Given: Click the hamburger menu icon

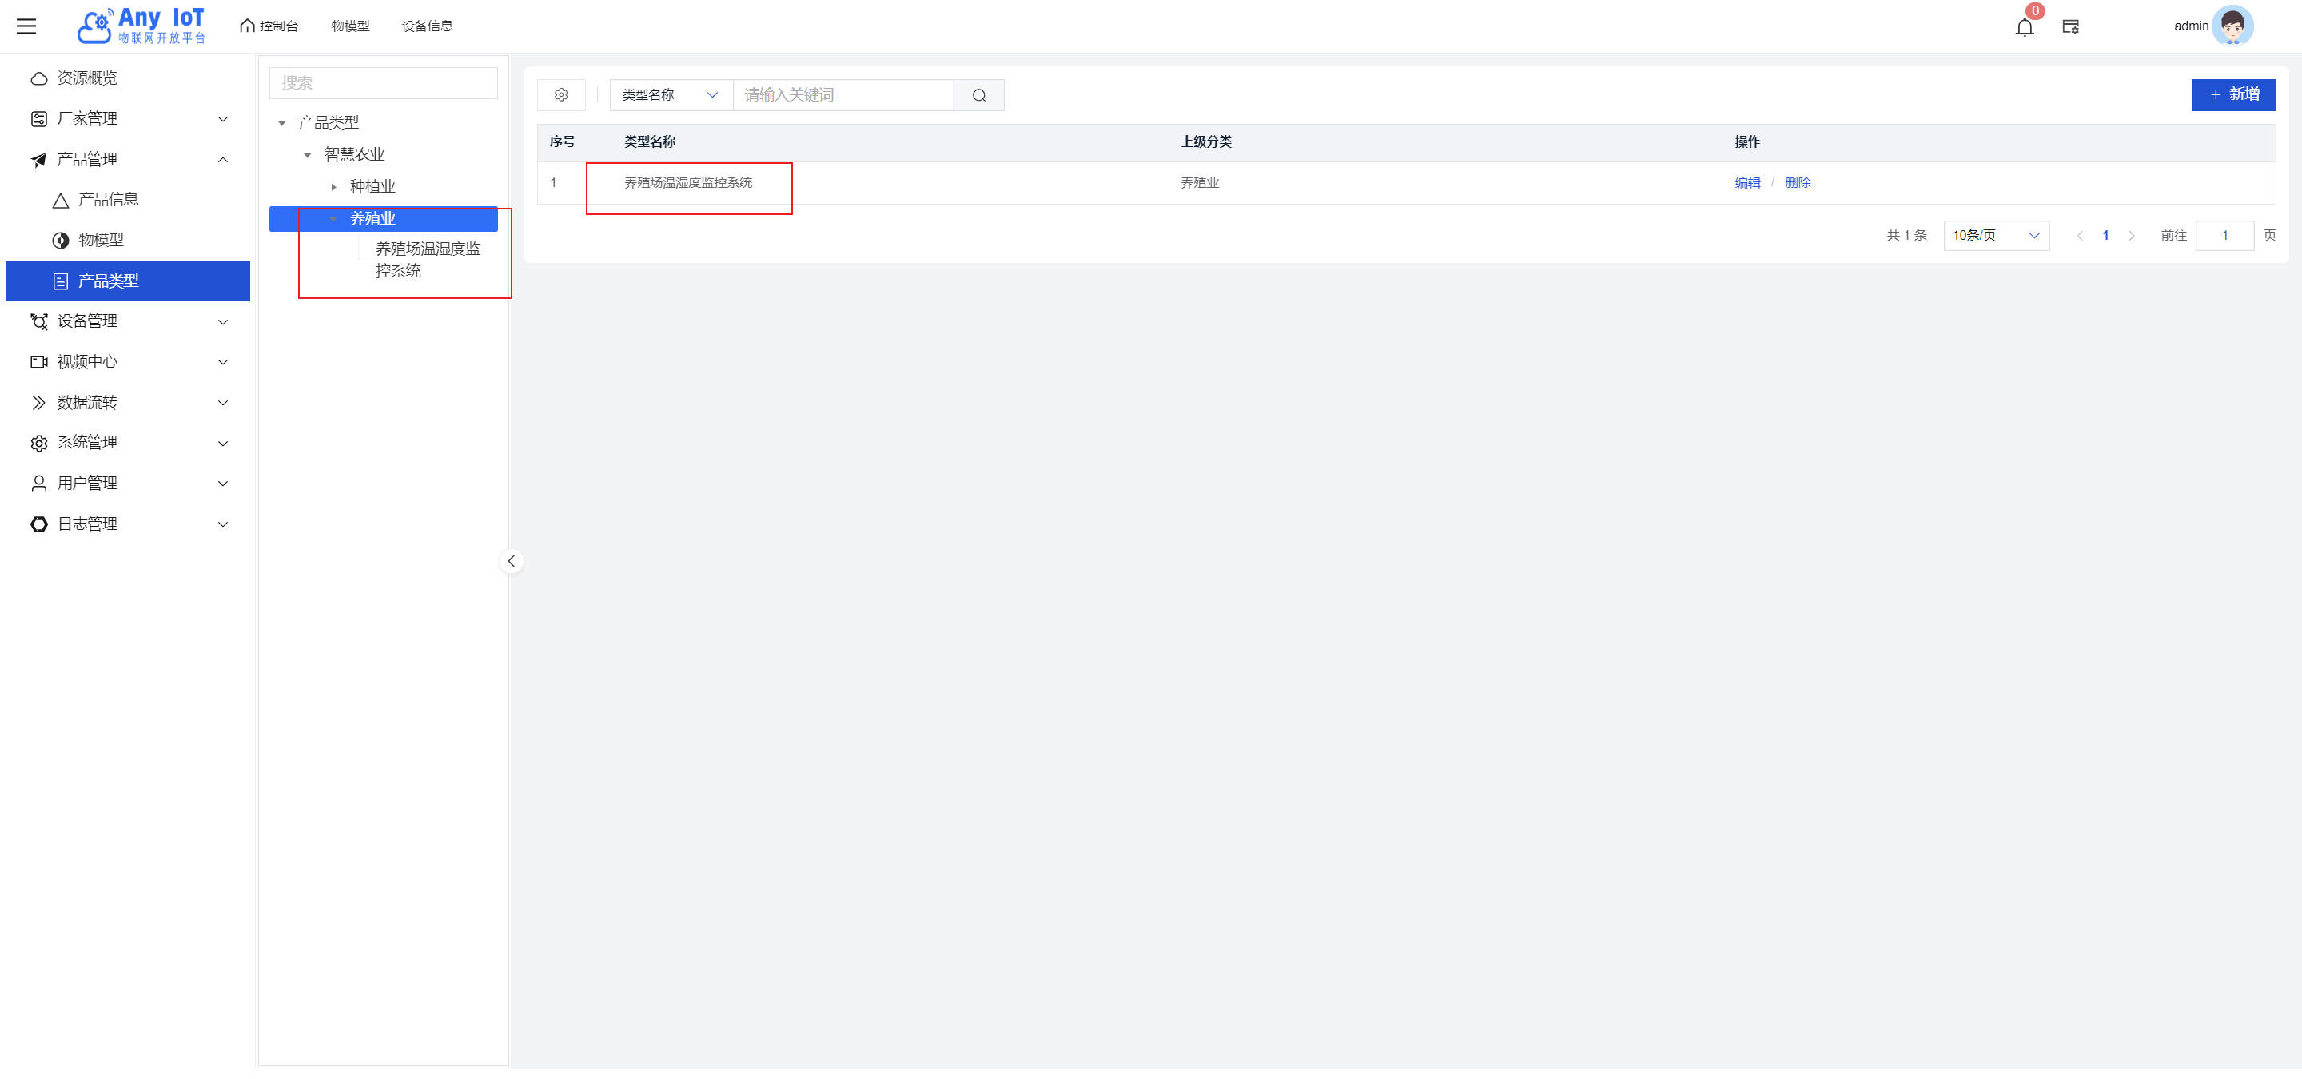Looking at the screenshot, I should click(27, 26).
